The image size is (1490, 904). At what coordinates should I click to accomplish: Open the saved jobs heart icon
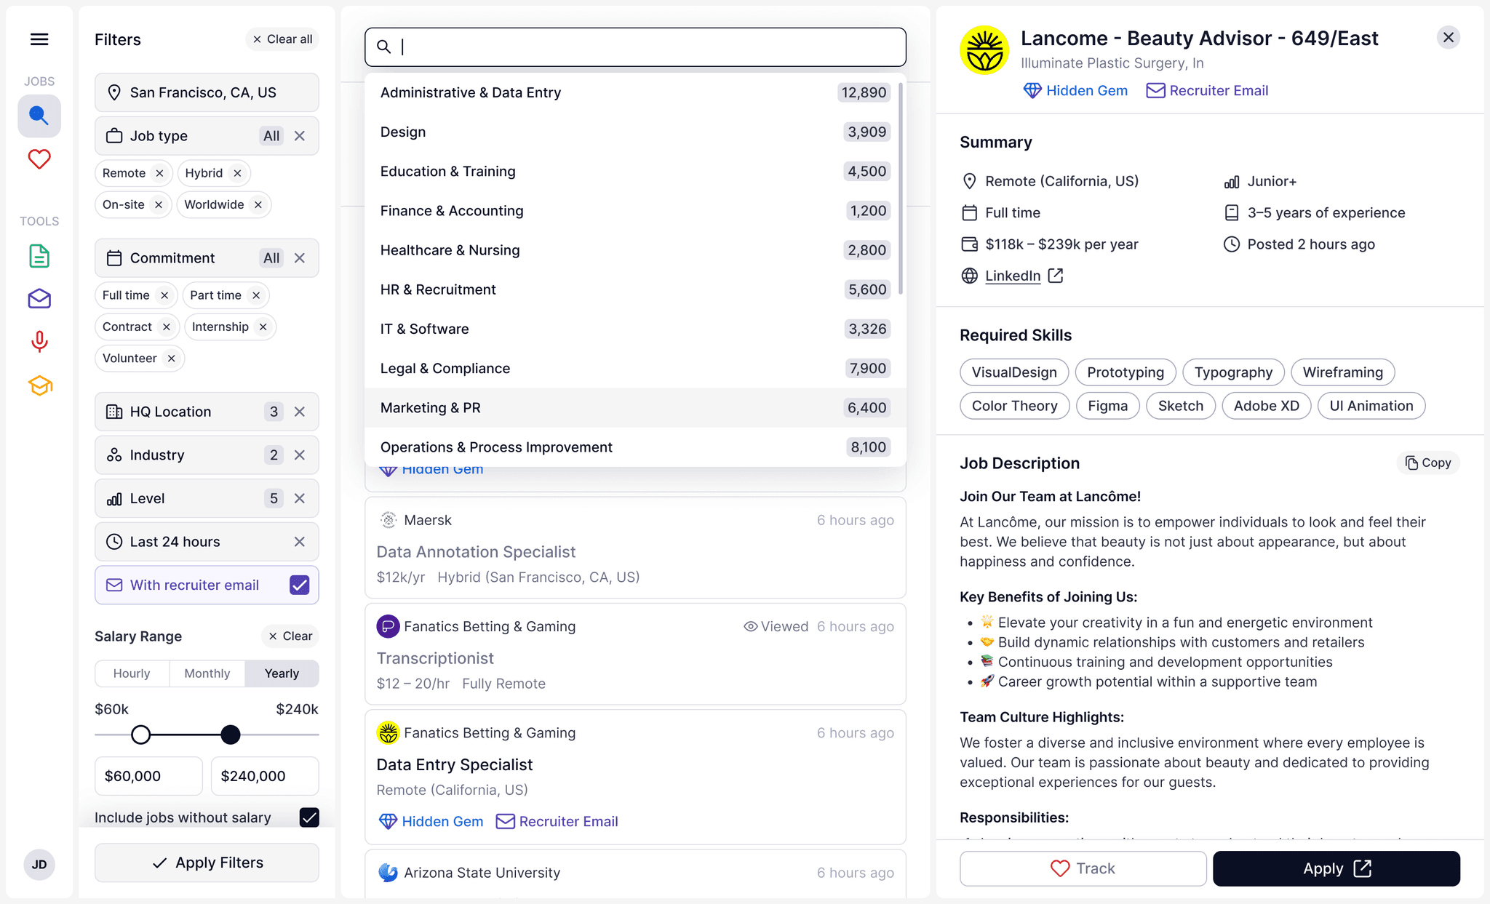39,159
